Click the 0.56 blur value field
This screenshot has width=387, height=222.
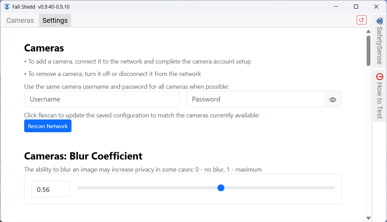coord(51,189)
